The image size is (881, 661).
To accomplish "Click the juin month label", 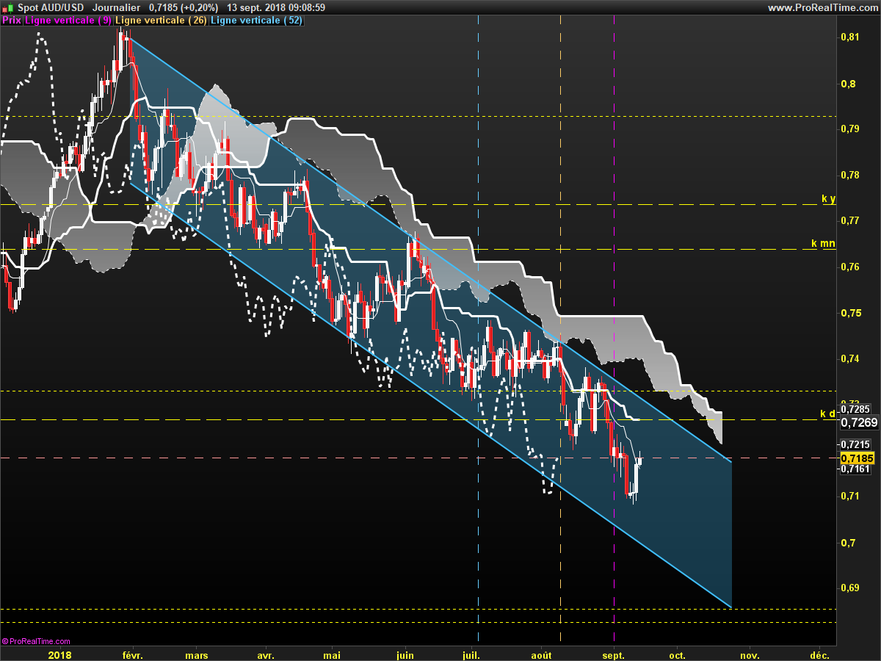I will click(x=405, y=655).
